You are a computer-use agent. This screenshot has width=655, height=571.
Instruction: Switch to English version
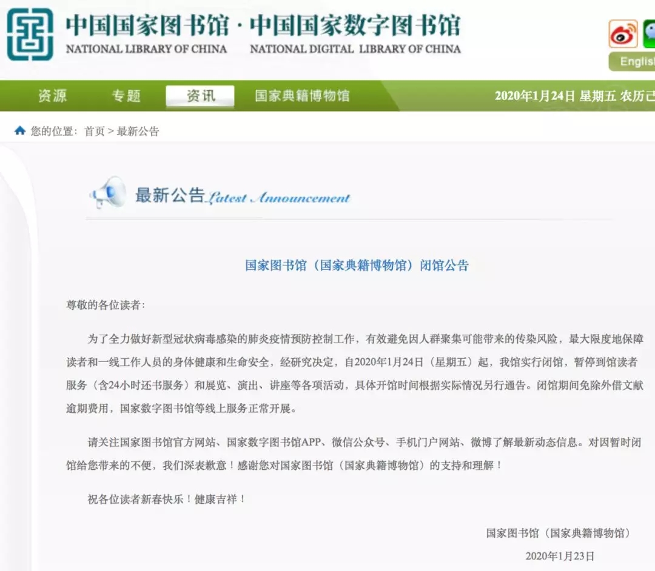coord(632,61)
